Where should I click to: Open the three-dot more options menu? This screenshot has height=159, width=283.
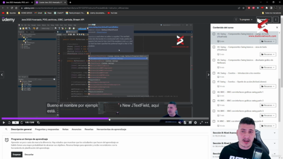275,19
